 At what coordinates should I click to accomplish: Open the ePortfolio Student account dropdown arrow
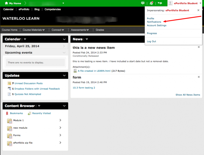[200, 3]
